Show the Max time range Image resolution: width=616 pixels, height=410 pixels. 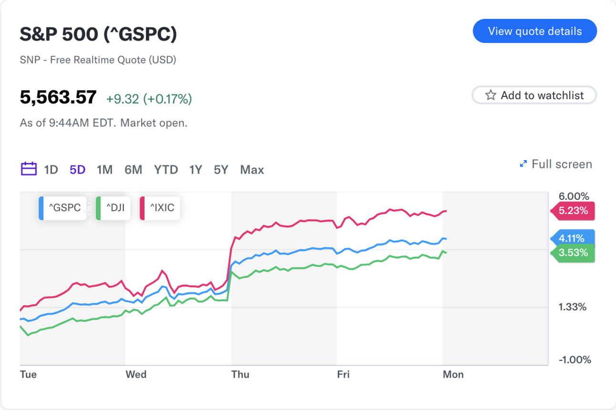[x=252, y=170]
